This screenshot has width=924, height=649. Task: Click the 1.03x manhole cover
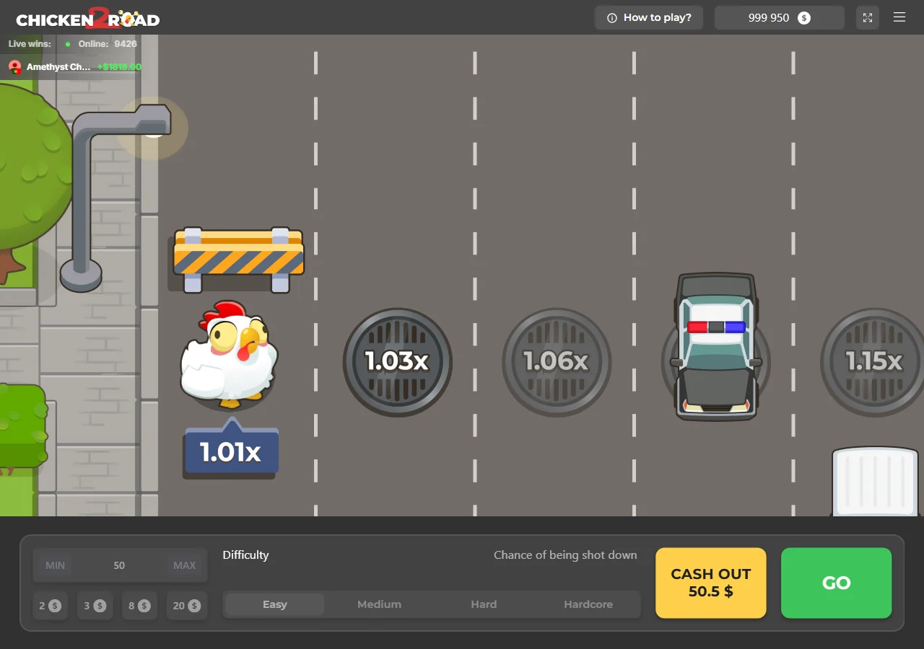[398, 362]
